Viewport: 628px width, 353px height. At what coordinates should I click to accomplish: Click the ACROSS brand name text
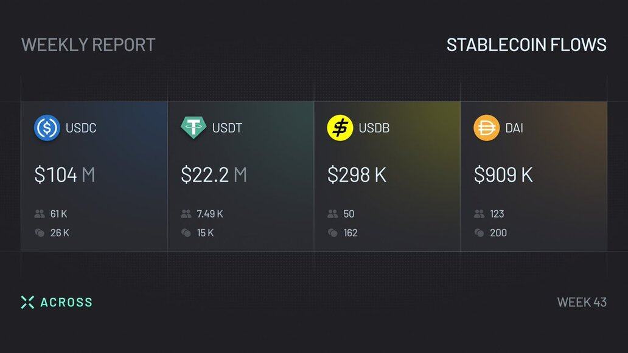pos(66,302)
